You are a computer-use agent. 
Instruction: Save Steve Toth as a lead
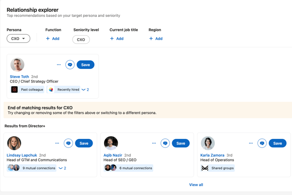tap(85, 65)
